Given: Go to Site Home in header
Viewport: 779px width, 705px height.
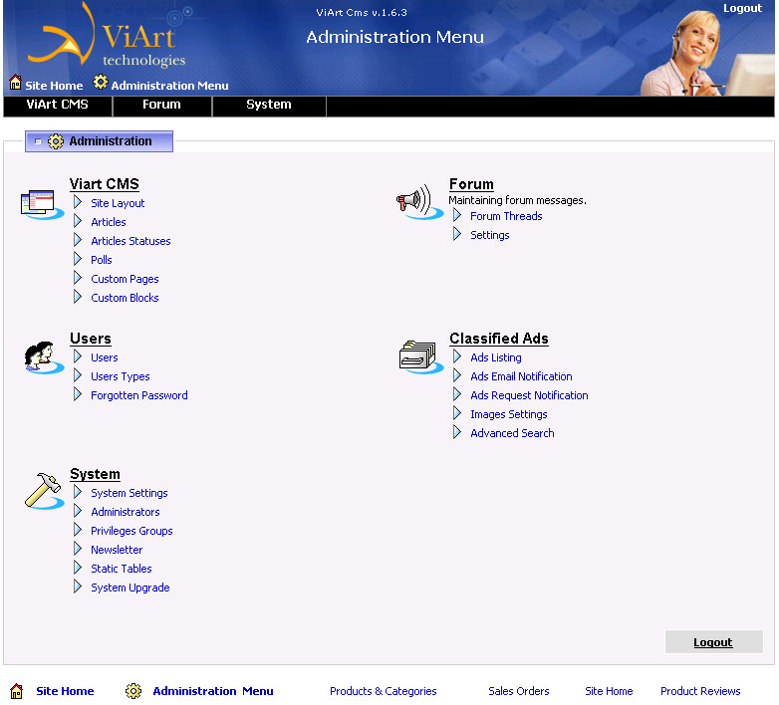Looking at the screenshot, I should [x=54, y=86].
